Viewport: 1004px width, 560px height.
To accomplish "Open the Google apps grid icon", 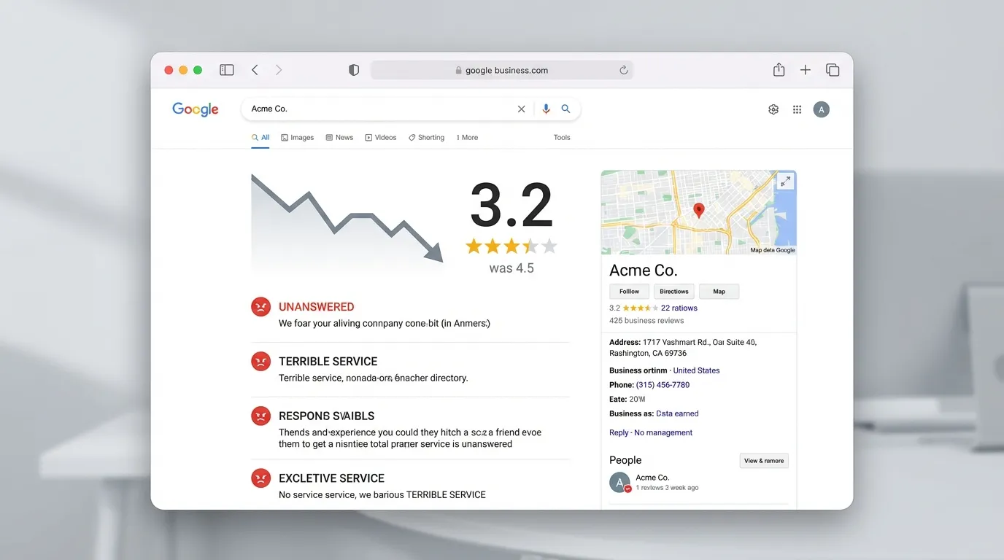I will tap(798, 109).
